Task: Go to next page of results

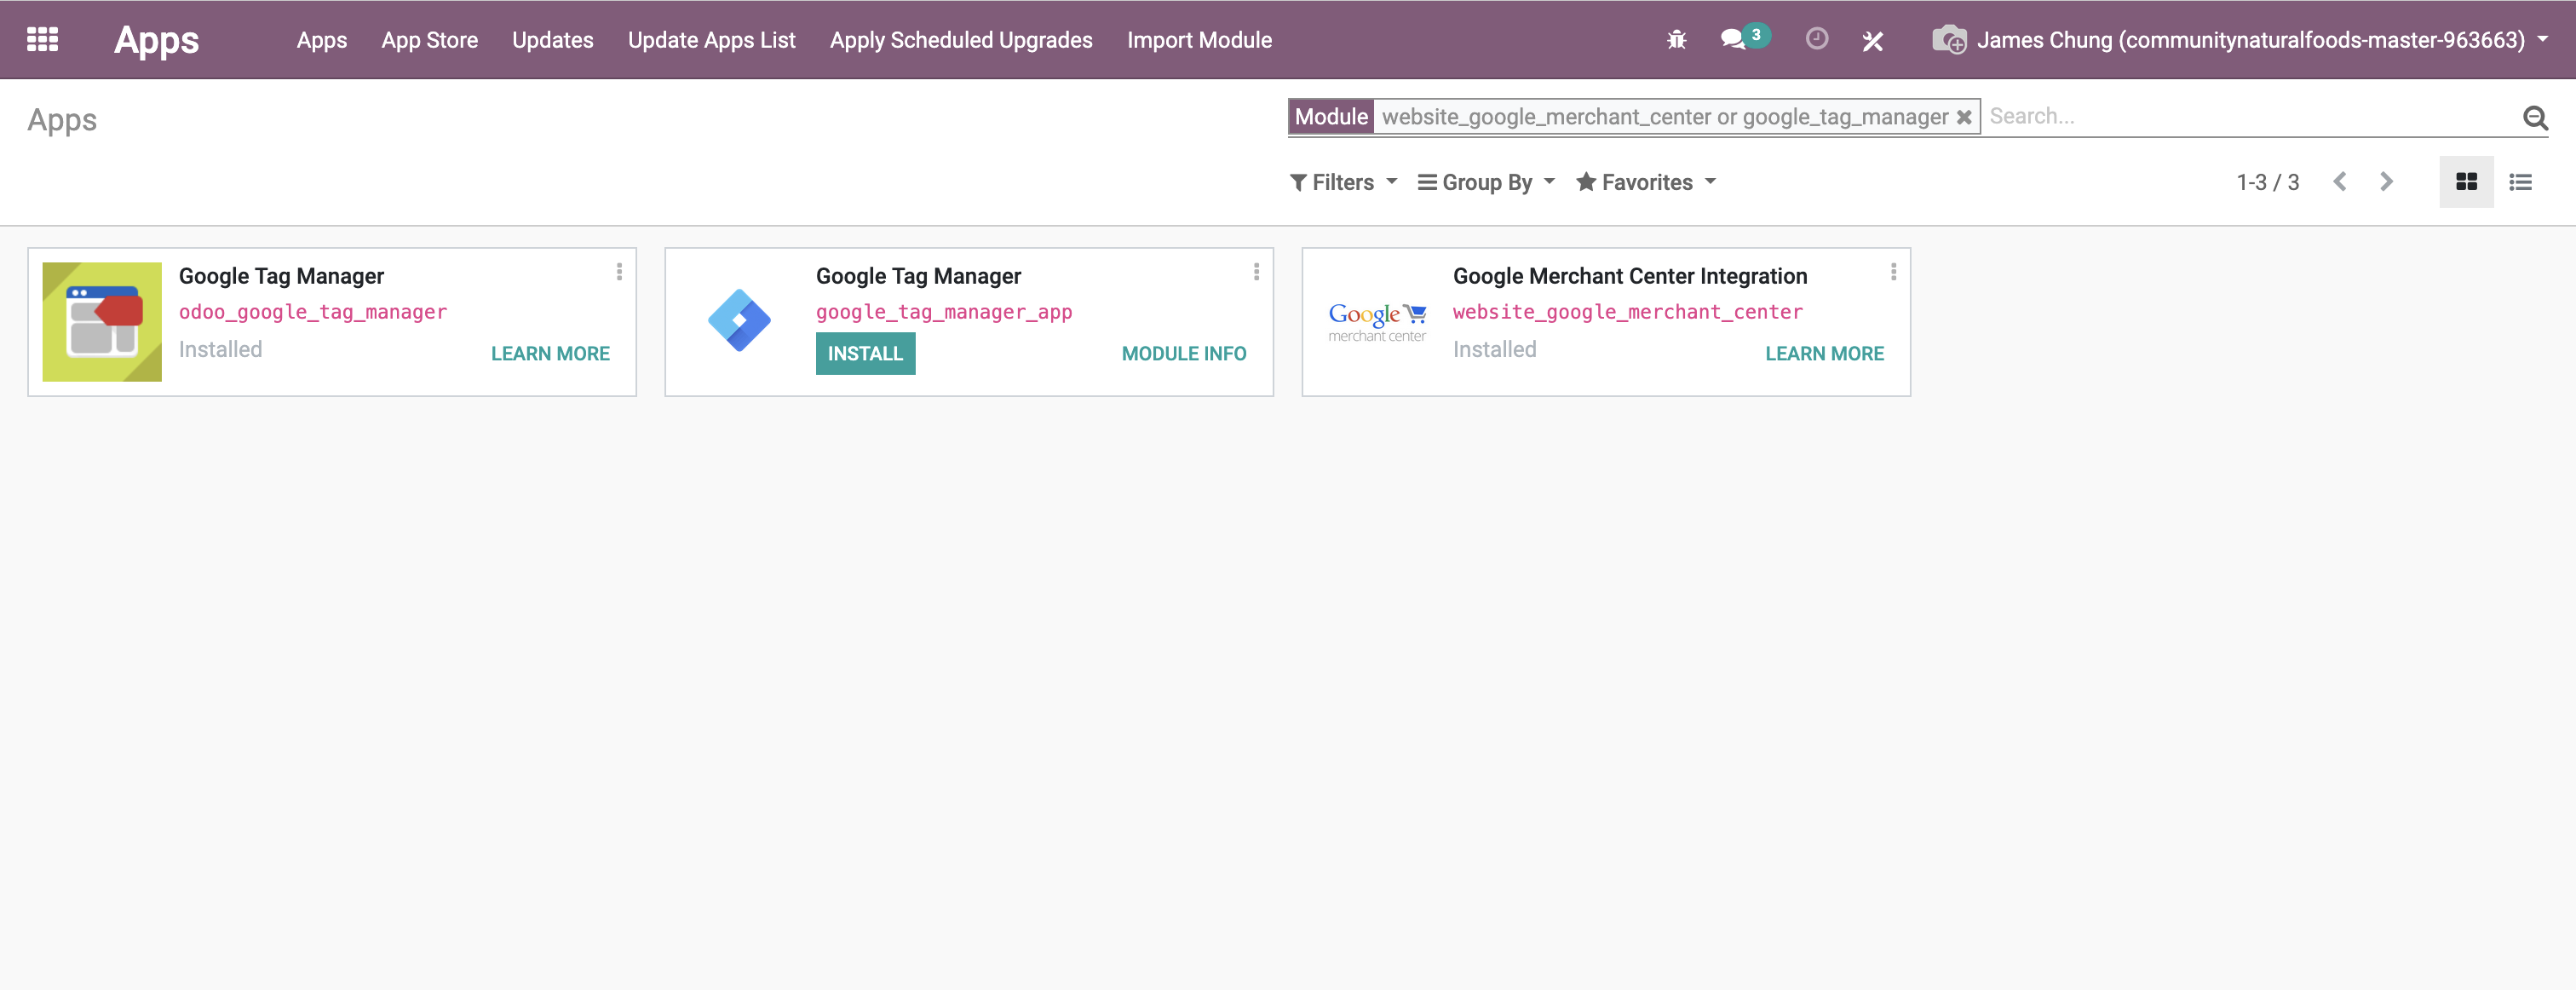Action: [x=2386, y=182]
